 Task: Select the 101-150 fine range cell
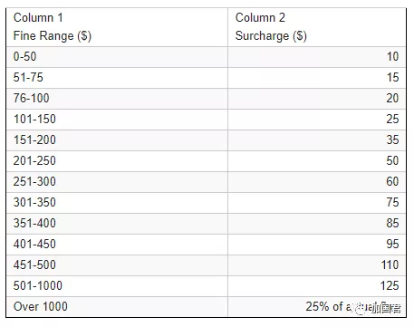[x=117, y=120]
